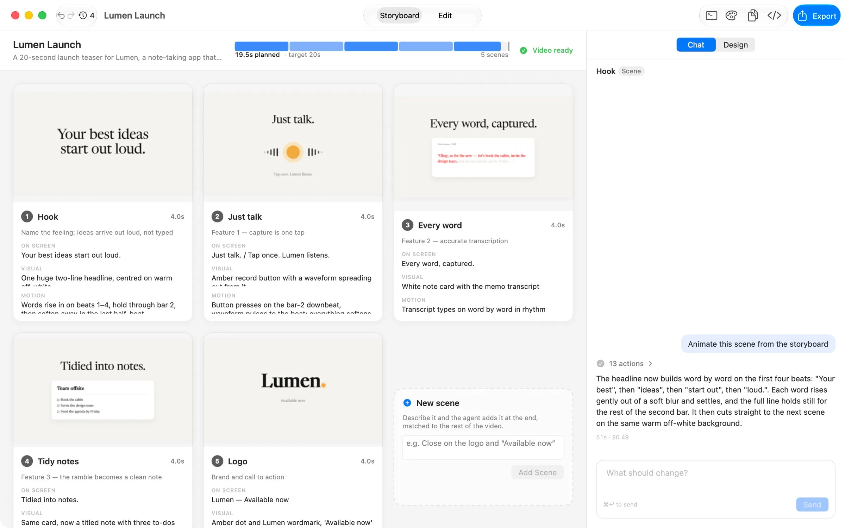
Task: Click the 'New scene' heading
Action: tap(438, 403)
